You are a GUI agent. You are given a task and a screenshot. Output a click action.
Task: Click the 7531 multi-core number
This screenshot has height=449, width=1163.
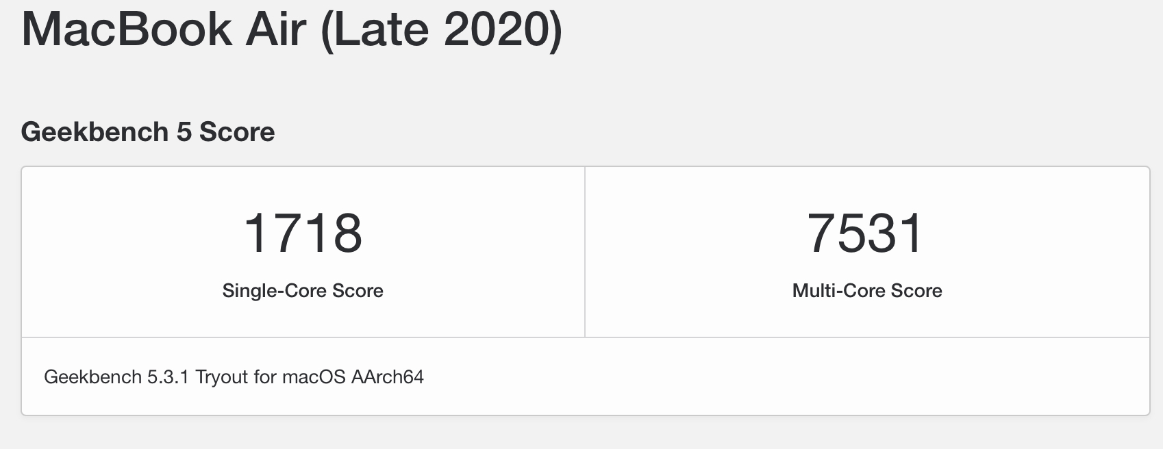pyautogui.click(x=866, y=233)
